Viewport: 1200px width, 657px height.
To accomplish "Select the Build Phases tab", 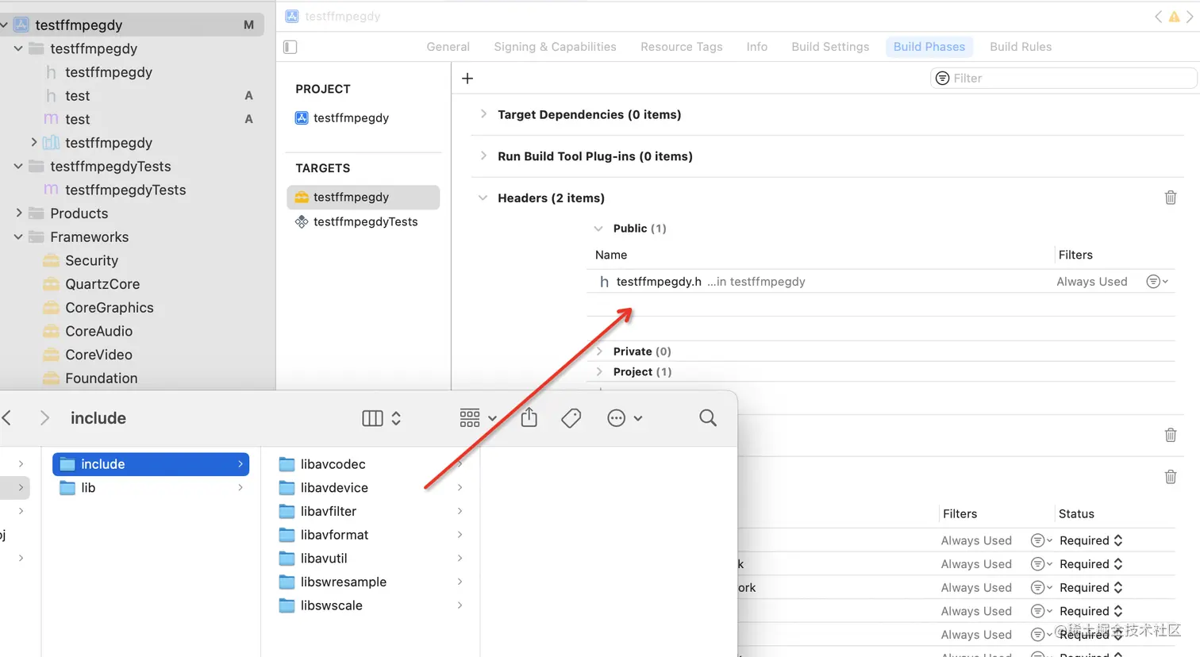I will pos(929,47).
